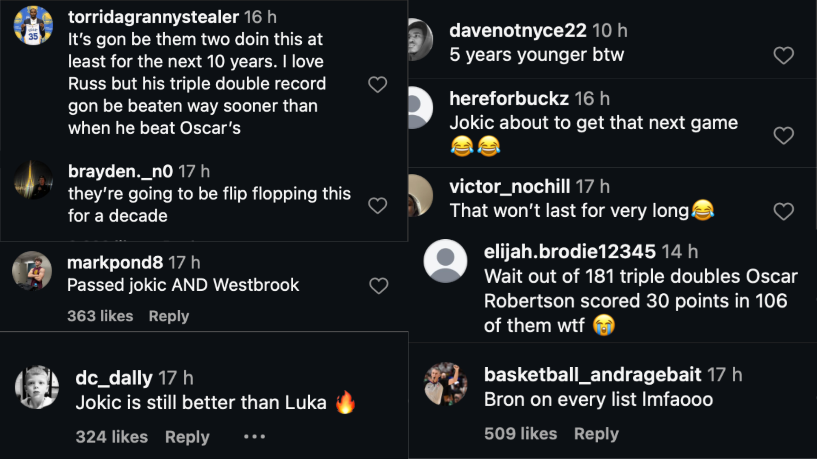Image resolution: width=817 pixels, height=459 pixels.
Task: Tap heart on brayden._n0's flip flopping comment
Action: click(x=377, y=206)
